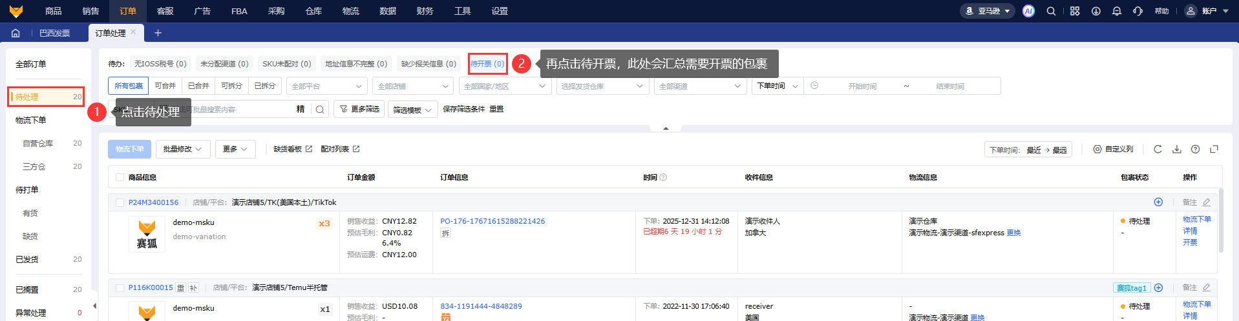Viewport: 1239px width, 321px height.
Task: Switch to the 巴西发票 tab
Action: [55, 33]
